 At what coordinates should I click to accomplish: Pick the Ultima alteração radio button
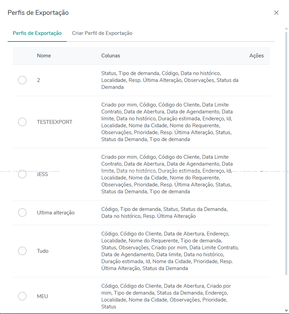(x=22, y=213)
